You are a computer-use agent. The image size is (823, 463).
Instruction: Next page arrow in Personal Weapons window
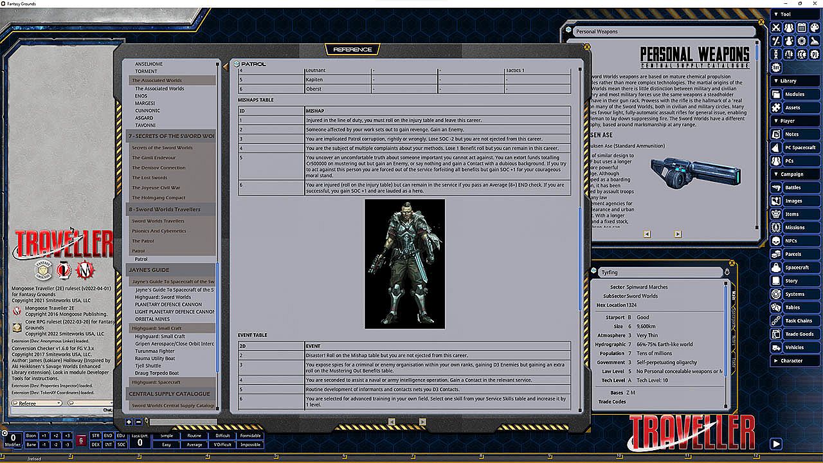pyautogui.click(x=678, y=234)
